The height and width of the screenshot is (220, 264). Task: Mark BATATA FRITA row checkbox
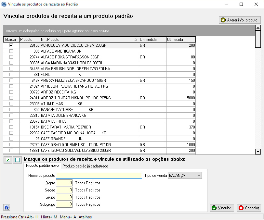[11, 121]
